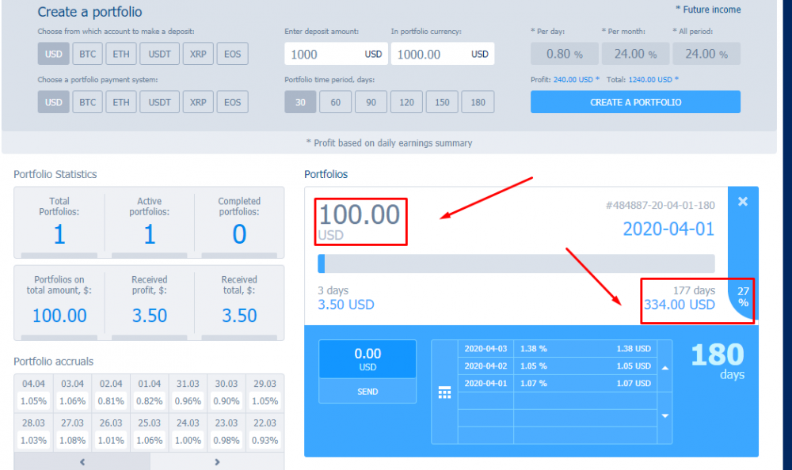The width and height of the screenshot is (792, 470).
Task: Open the Future income link
Action: coord(708,9)
